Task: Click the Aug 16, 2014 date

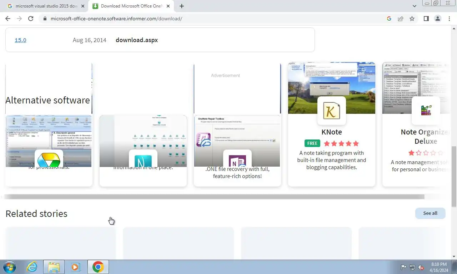Action: 90,40
